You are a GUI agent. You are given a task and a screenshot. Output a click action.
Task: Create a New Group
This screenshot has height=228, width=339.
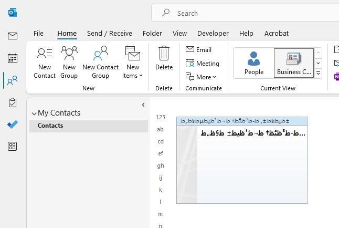(69, 63)
